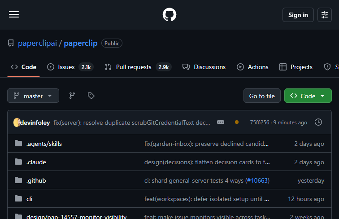This screenshot has width=339, height=219.
Task: View tags via the tag icon
Action: click(x=91, y=96)
